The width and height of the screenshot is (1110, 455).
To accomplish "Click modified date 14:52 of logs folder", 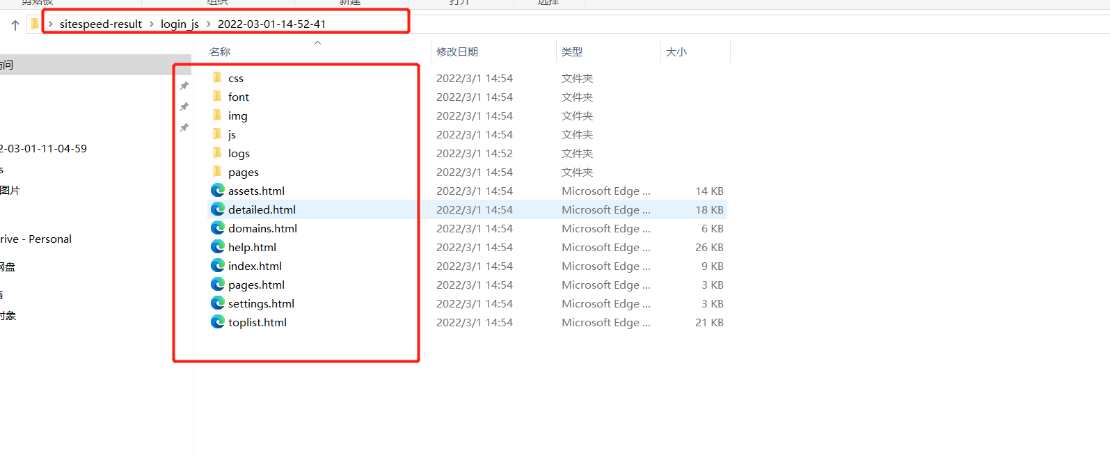I will coord(475,153).
